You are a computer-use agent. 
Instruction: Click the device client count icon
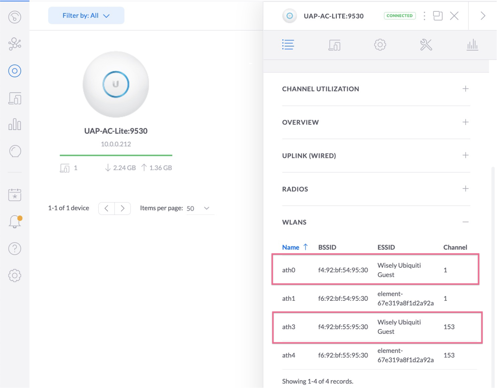[65, 168]
